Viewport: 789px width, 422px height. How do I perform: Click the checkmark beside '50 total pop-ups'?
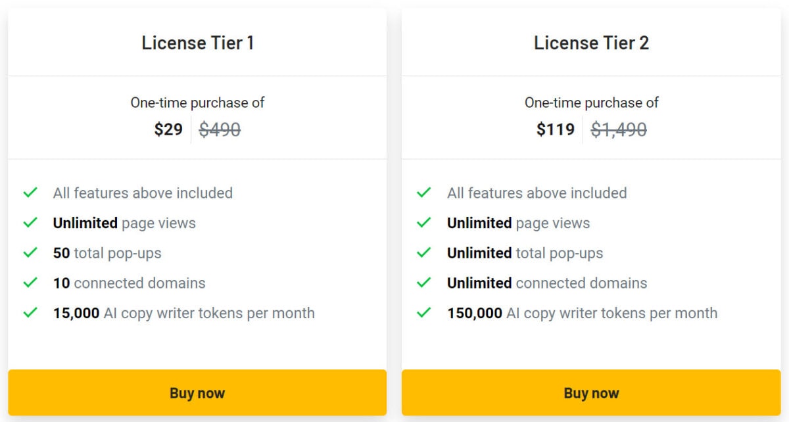[30, 253]
